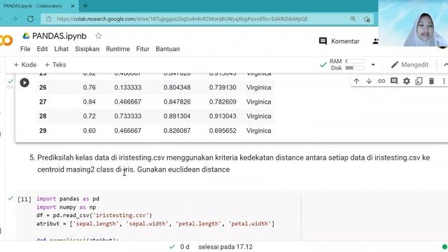448x252 pixels.
Task: Click value 0.891304 in row 28
Action: (x=177, y=116)
